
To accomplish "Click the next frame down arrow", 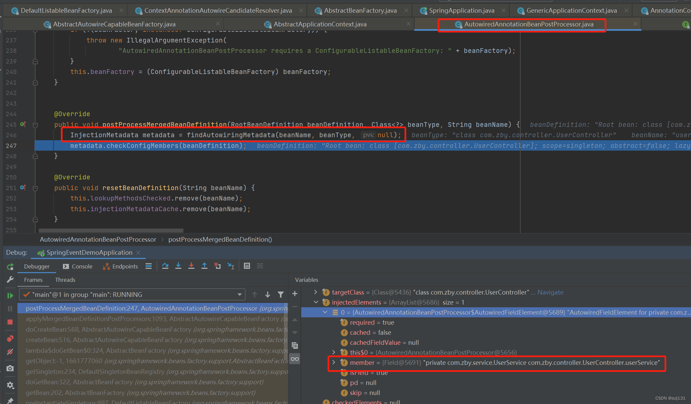I will [x=268, y=295].
